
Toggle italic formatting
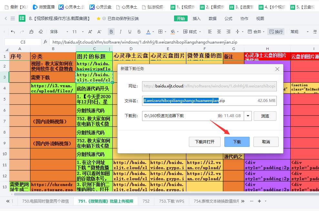click(x=120, y=32)
